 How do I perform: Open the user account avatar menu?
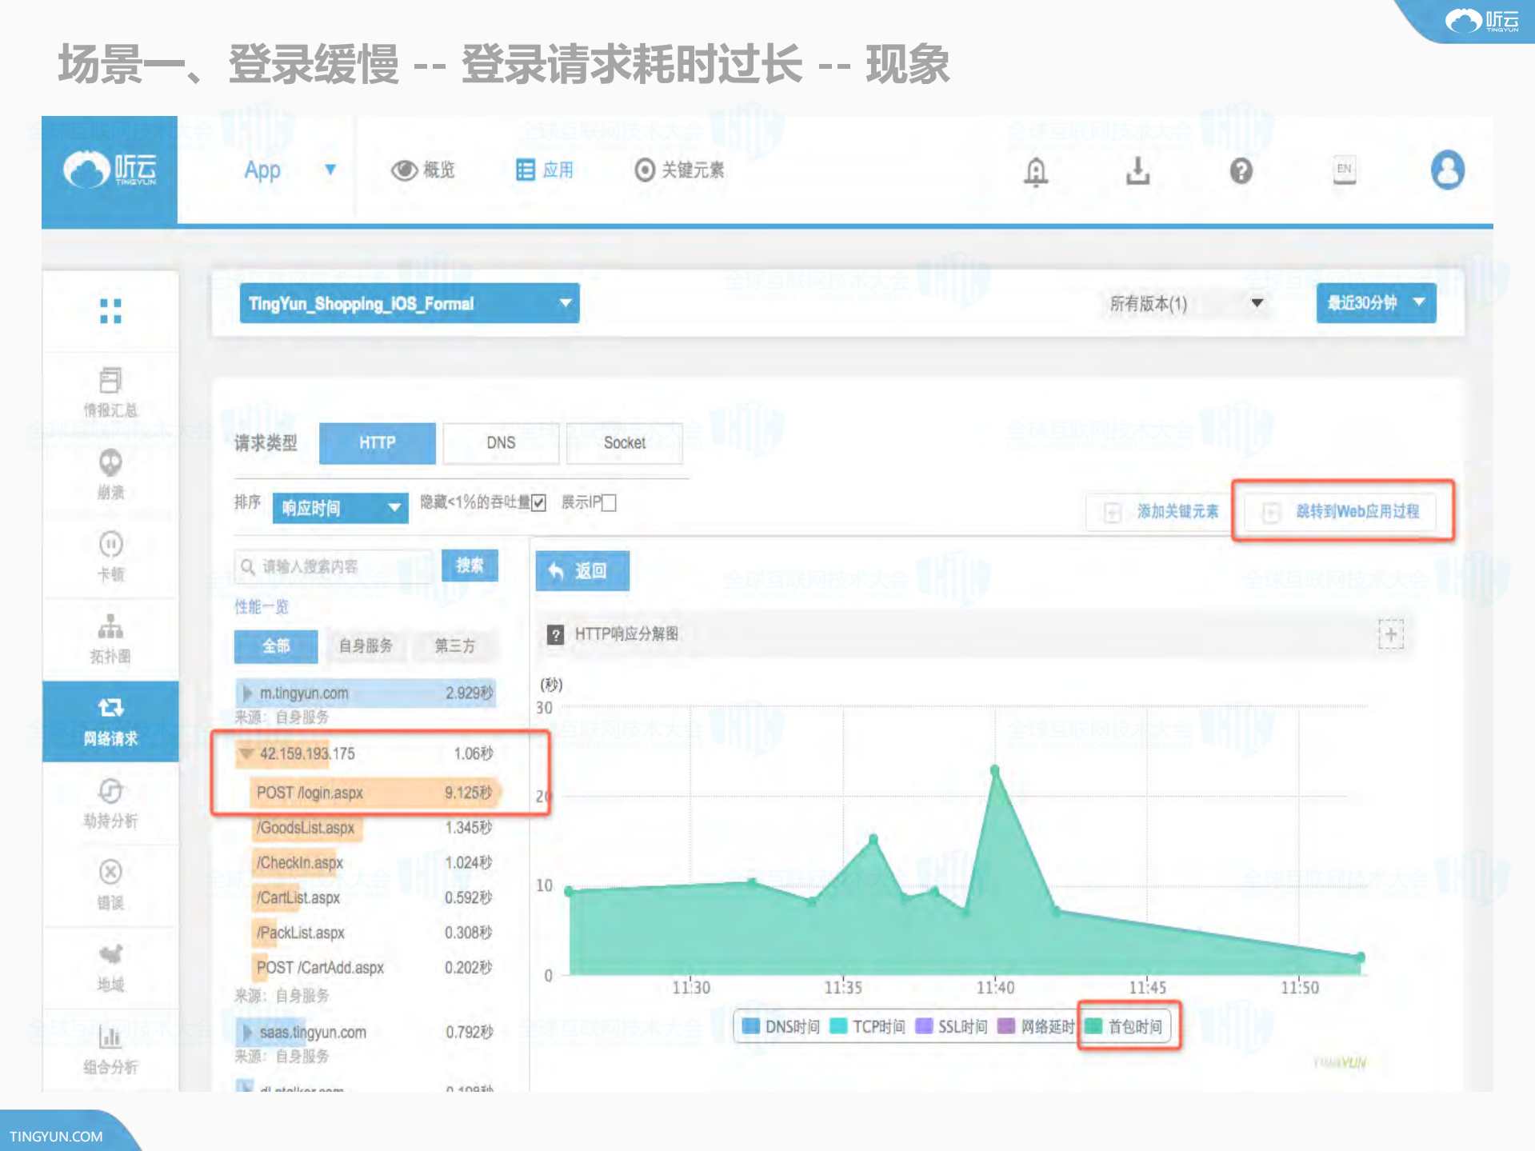click(x=1447, y=170)
